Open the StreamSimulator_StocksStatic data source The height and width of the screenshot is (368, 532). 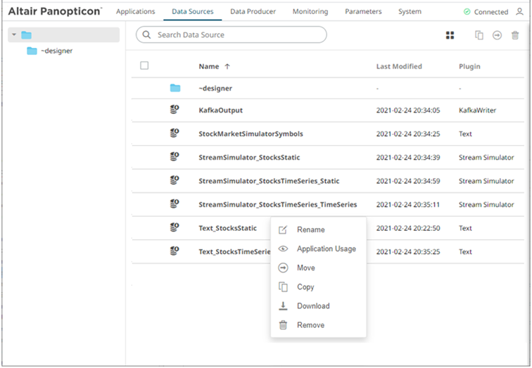pos(251,158)
